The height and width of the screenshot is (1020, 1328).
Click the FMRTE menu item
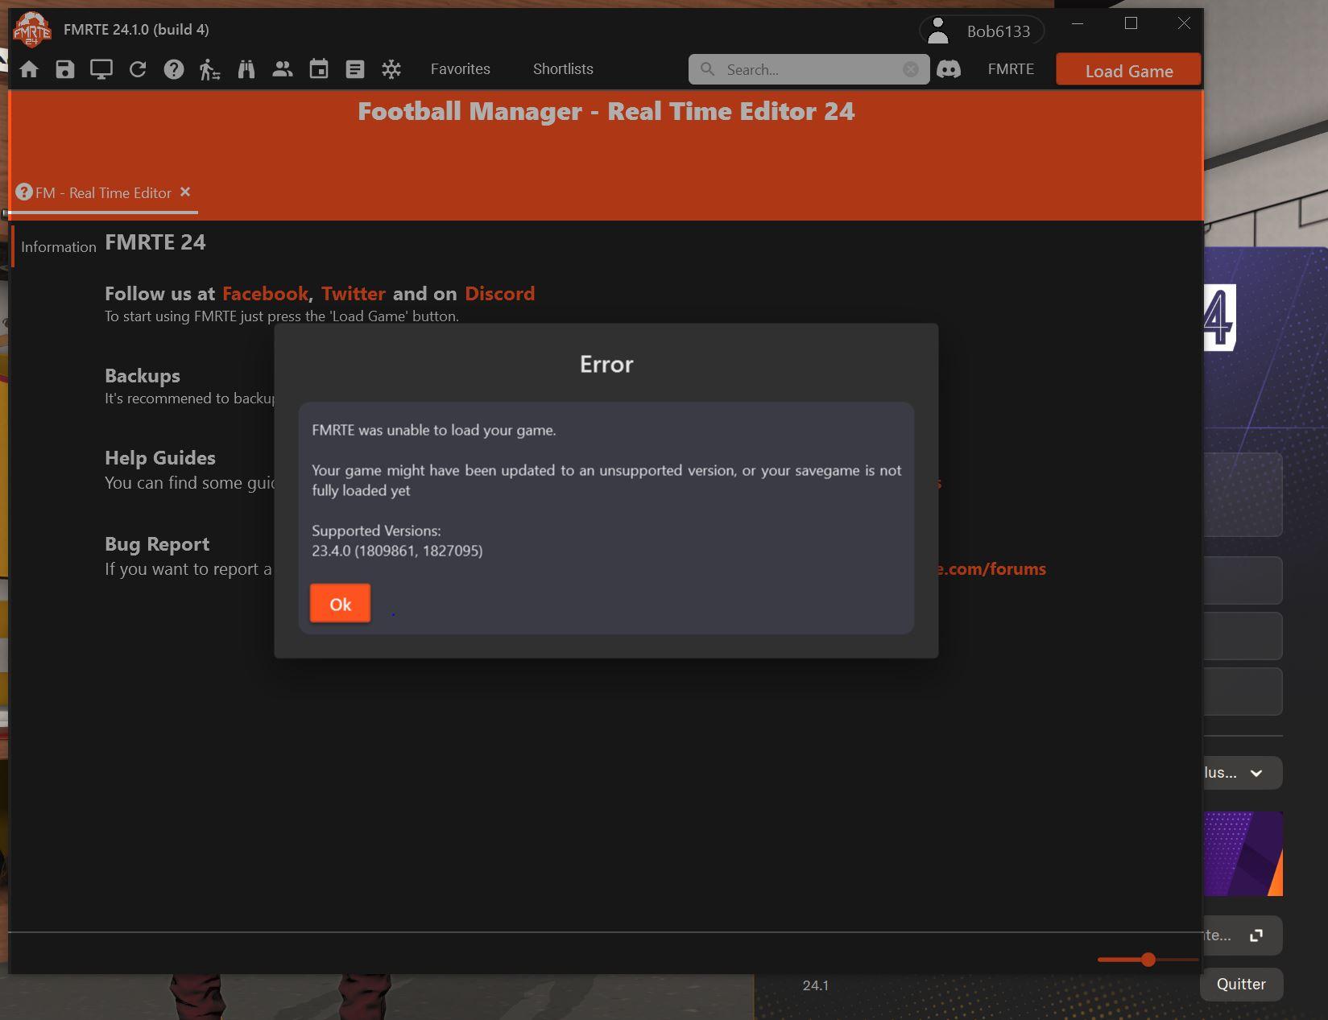click(1011, 69)
